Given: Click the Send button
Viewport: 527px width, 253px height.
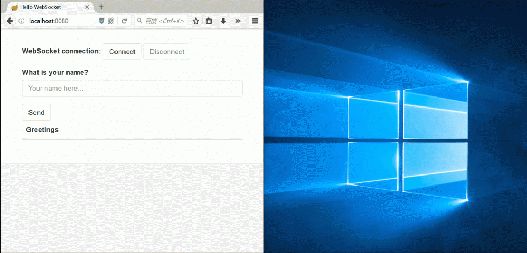Looking at the screenshot, I should click(36, 113).
